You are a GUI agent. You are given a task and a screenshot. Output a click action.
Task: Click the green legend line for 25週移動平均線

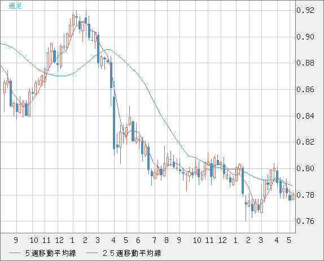point(92,253)
